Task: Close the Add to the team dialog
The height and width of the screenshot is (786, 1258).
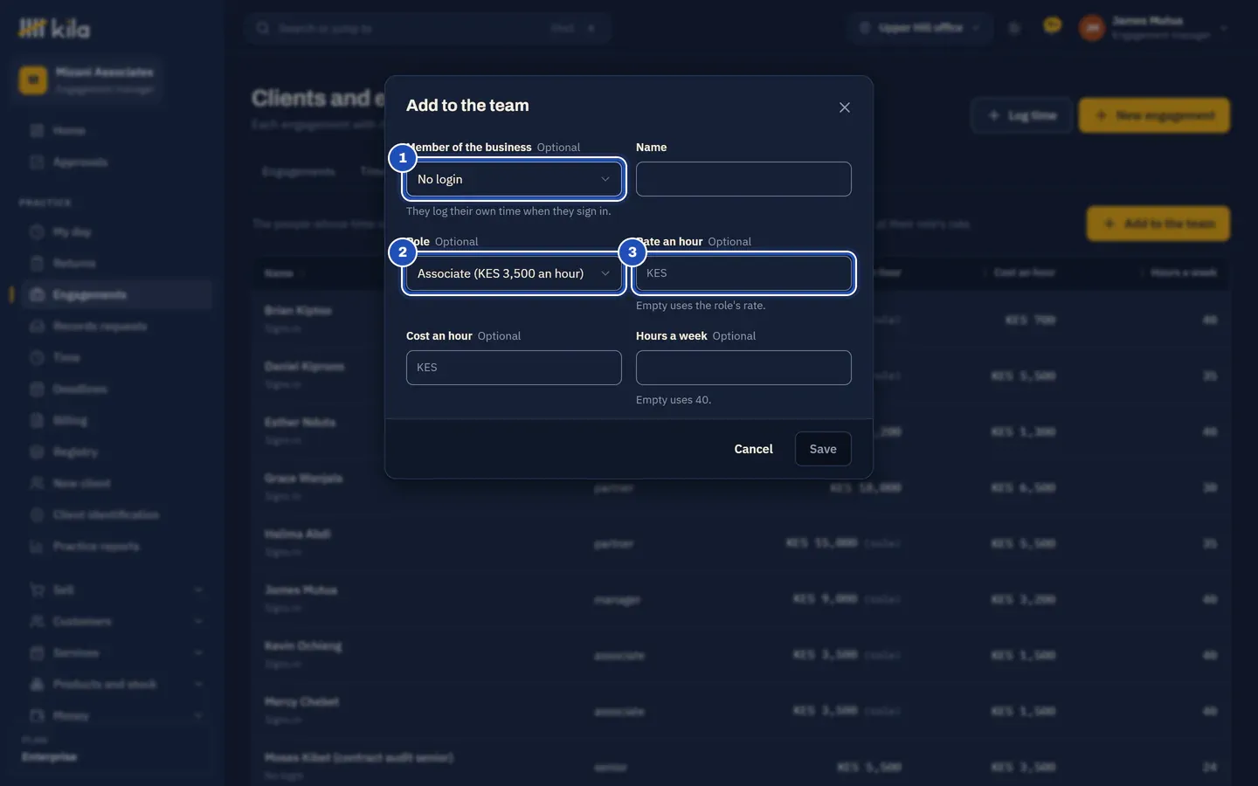Action: coord(844,107)
